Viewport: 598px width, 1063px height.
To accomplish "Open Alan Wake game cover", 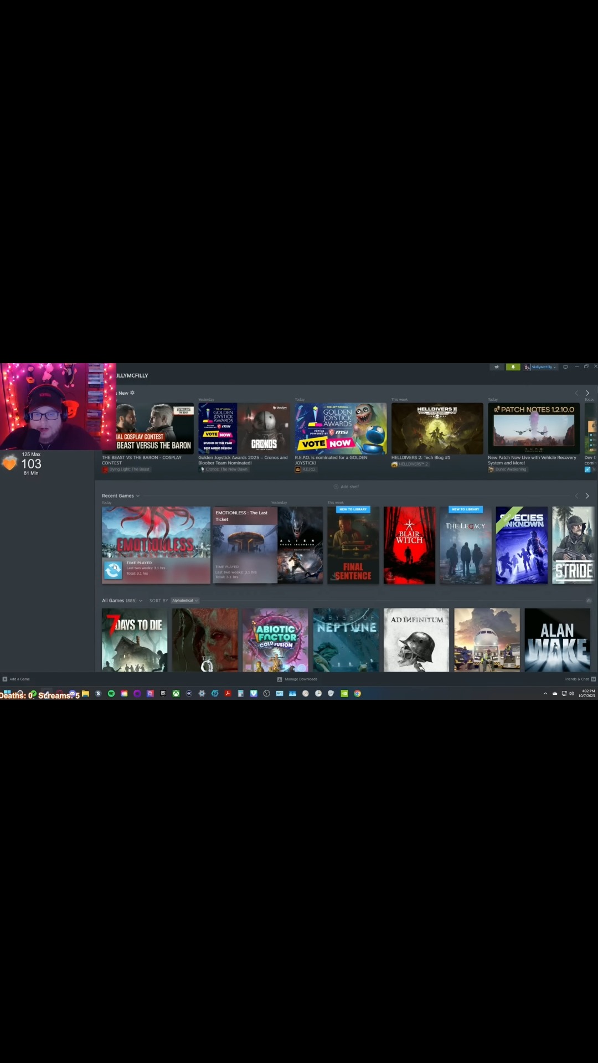I will (557, 640).
